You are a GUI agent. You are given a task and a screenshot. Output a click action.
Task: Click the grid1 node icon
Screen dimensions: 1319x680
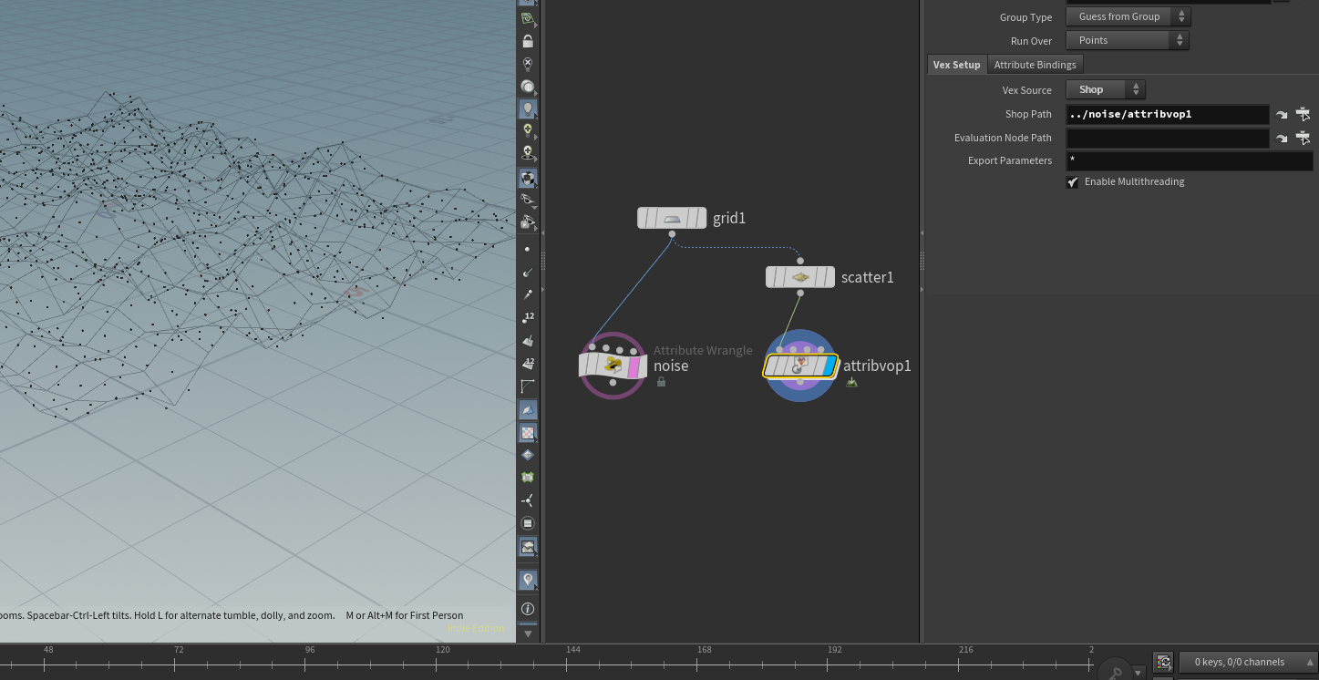coord(672,219)
